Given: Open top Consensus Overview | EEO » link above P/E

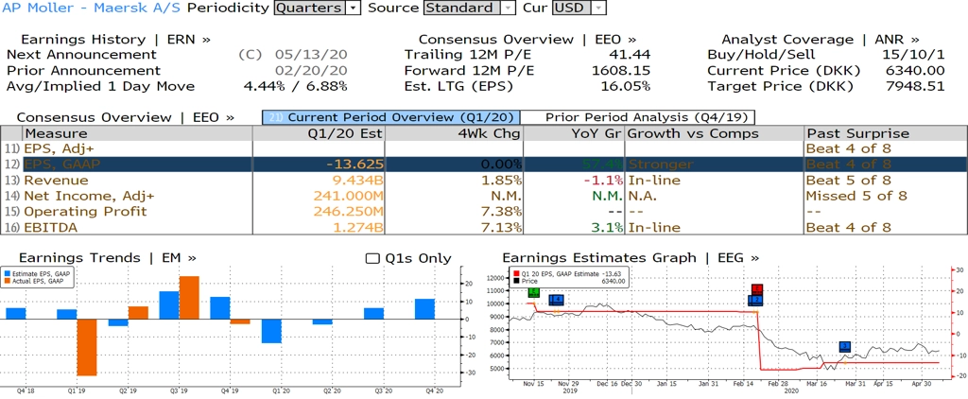Looking at the screenshot, I should click(527, 40).
